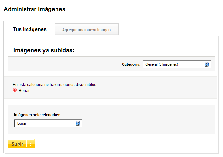Click the Administrar imágenes page title

[34, 9]
